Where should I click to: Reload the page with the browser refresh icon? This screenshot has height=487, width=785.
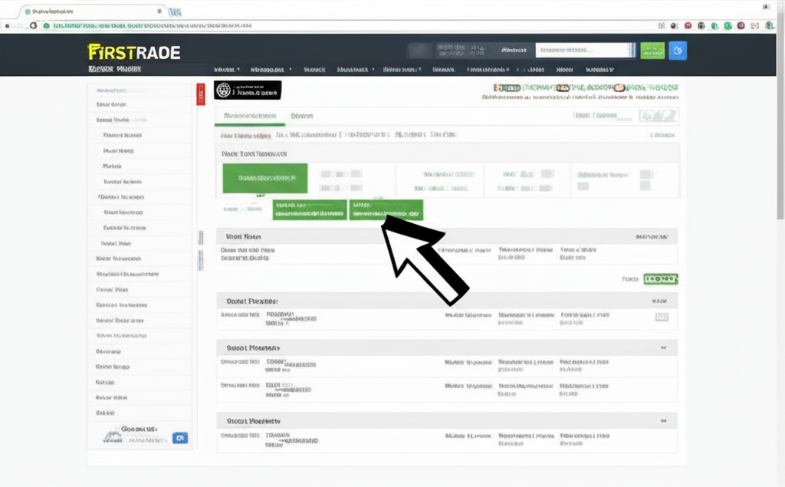pos(33,25)
